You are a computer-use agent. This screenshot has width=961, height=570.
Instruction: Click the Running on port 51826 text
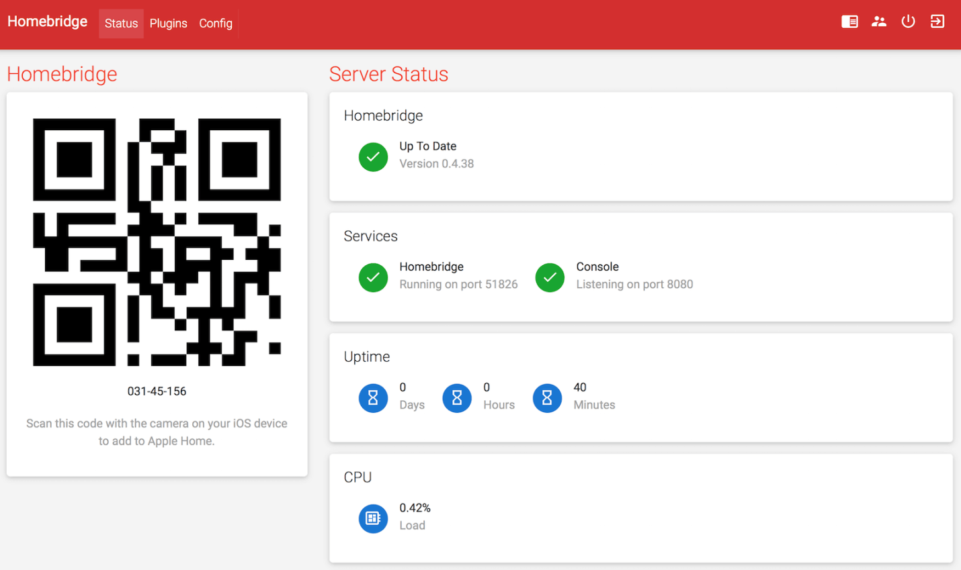[x=458, y=285]
